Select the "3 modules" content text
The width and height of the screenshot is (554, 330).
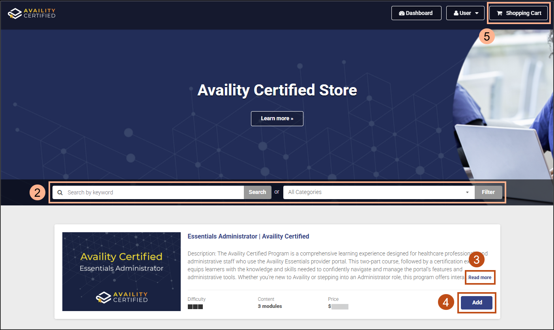click(x=270, y=306)
